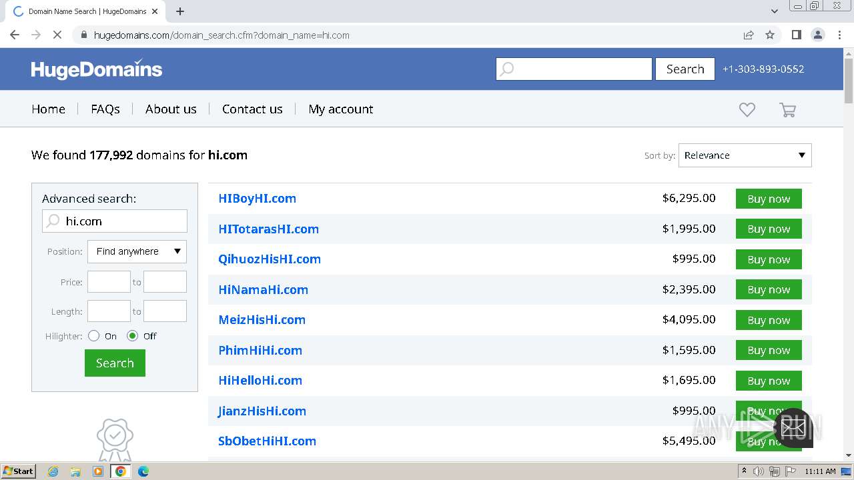Image resolution: width=854 pixels, height=480 pixels.
Task: Open HiHelloHi.com domain link
Action: (260, 380)
